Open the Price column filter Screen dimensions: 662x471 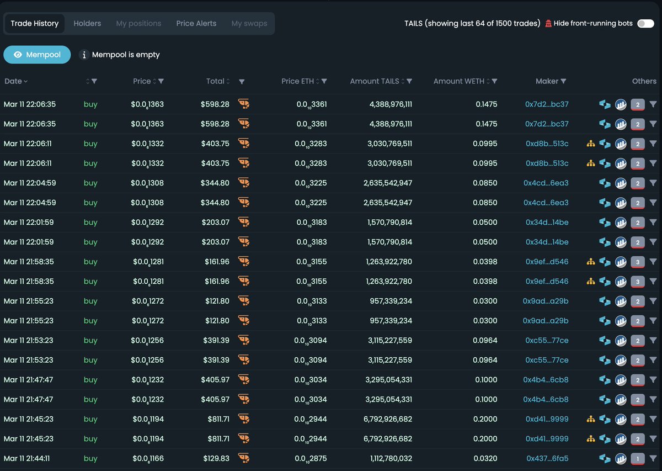click(x=161, y=81)
